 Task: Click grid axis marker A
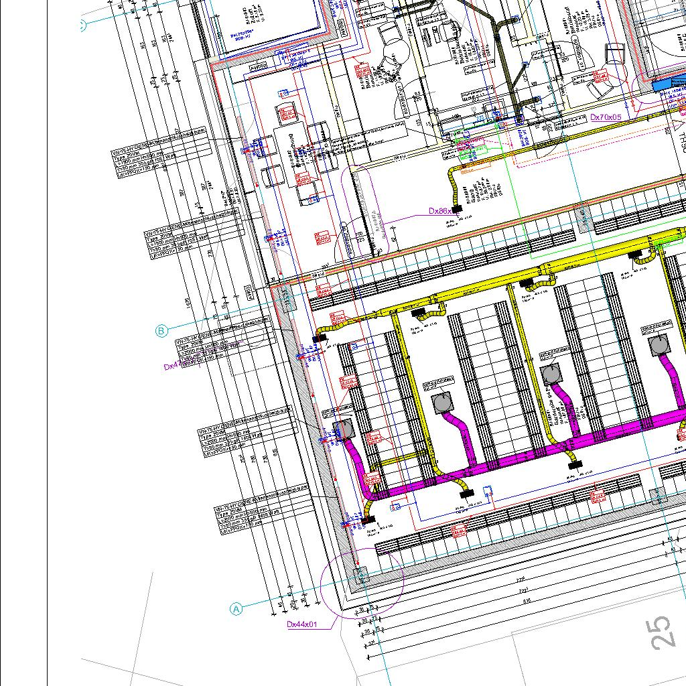[x=236, y=609]
